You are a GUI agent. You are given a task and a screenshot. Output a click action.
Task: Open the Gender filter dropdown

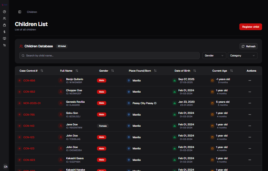click(x=214, y=55)
